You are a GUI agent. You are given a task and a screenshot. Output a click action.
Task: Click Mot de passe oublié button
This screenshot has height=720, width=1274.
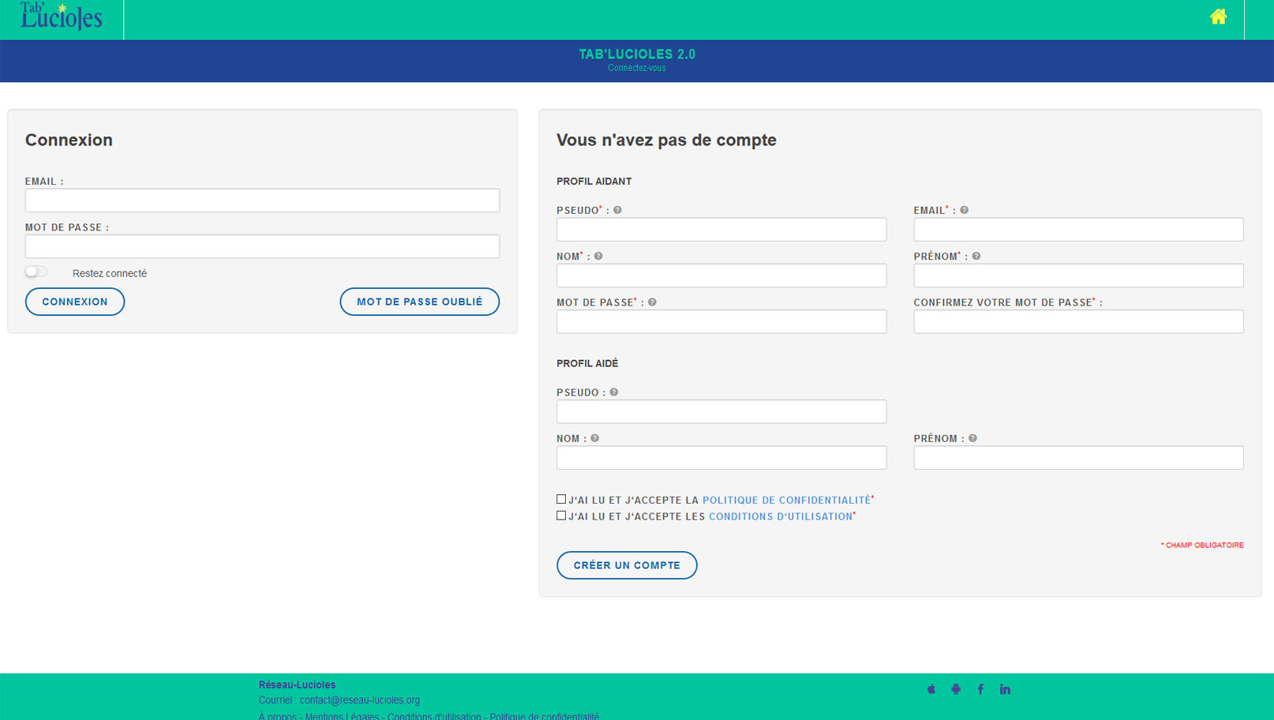pos(420,302)
